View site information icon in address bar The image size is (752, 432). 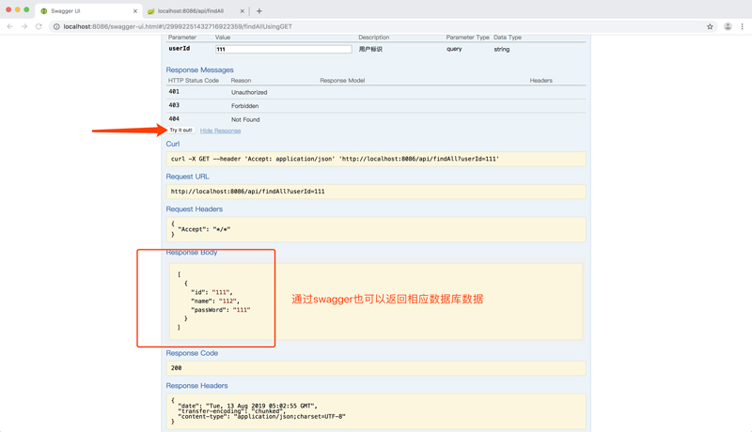coord(56,26)
